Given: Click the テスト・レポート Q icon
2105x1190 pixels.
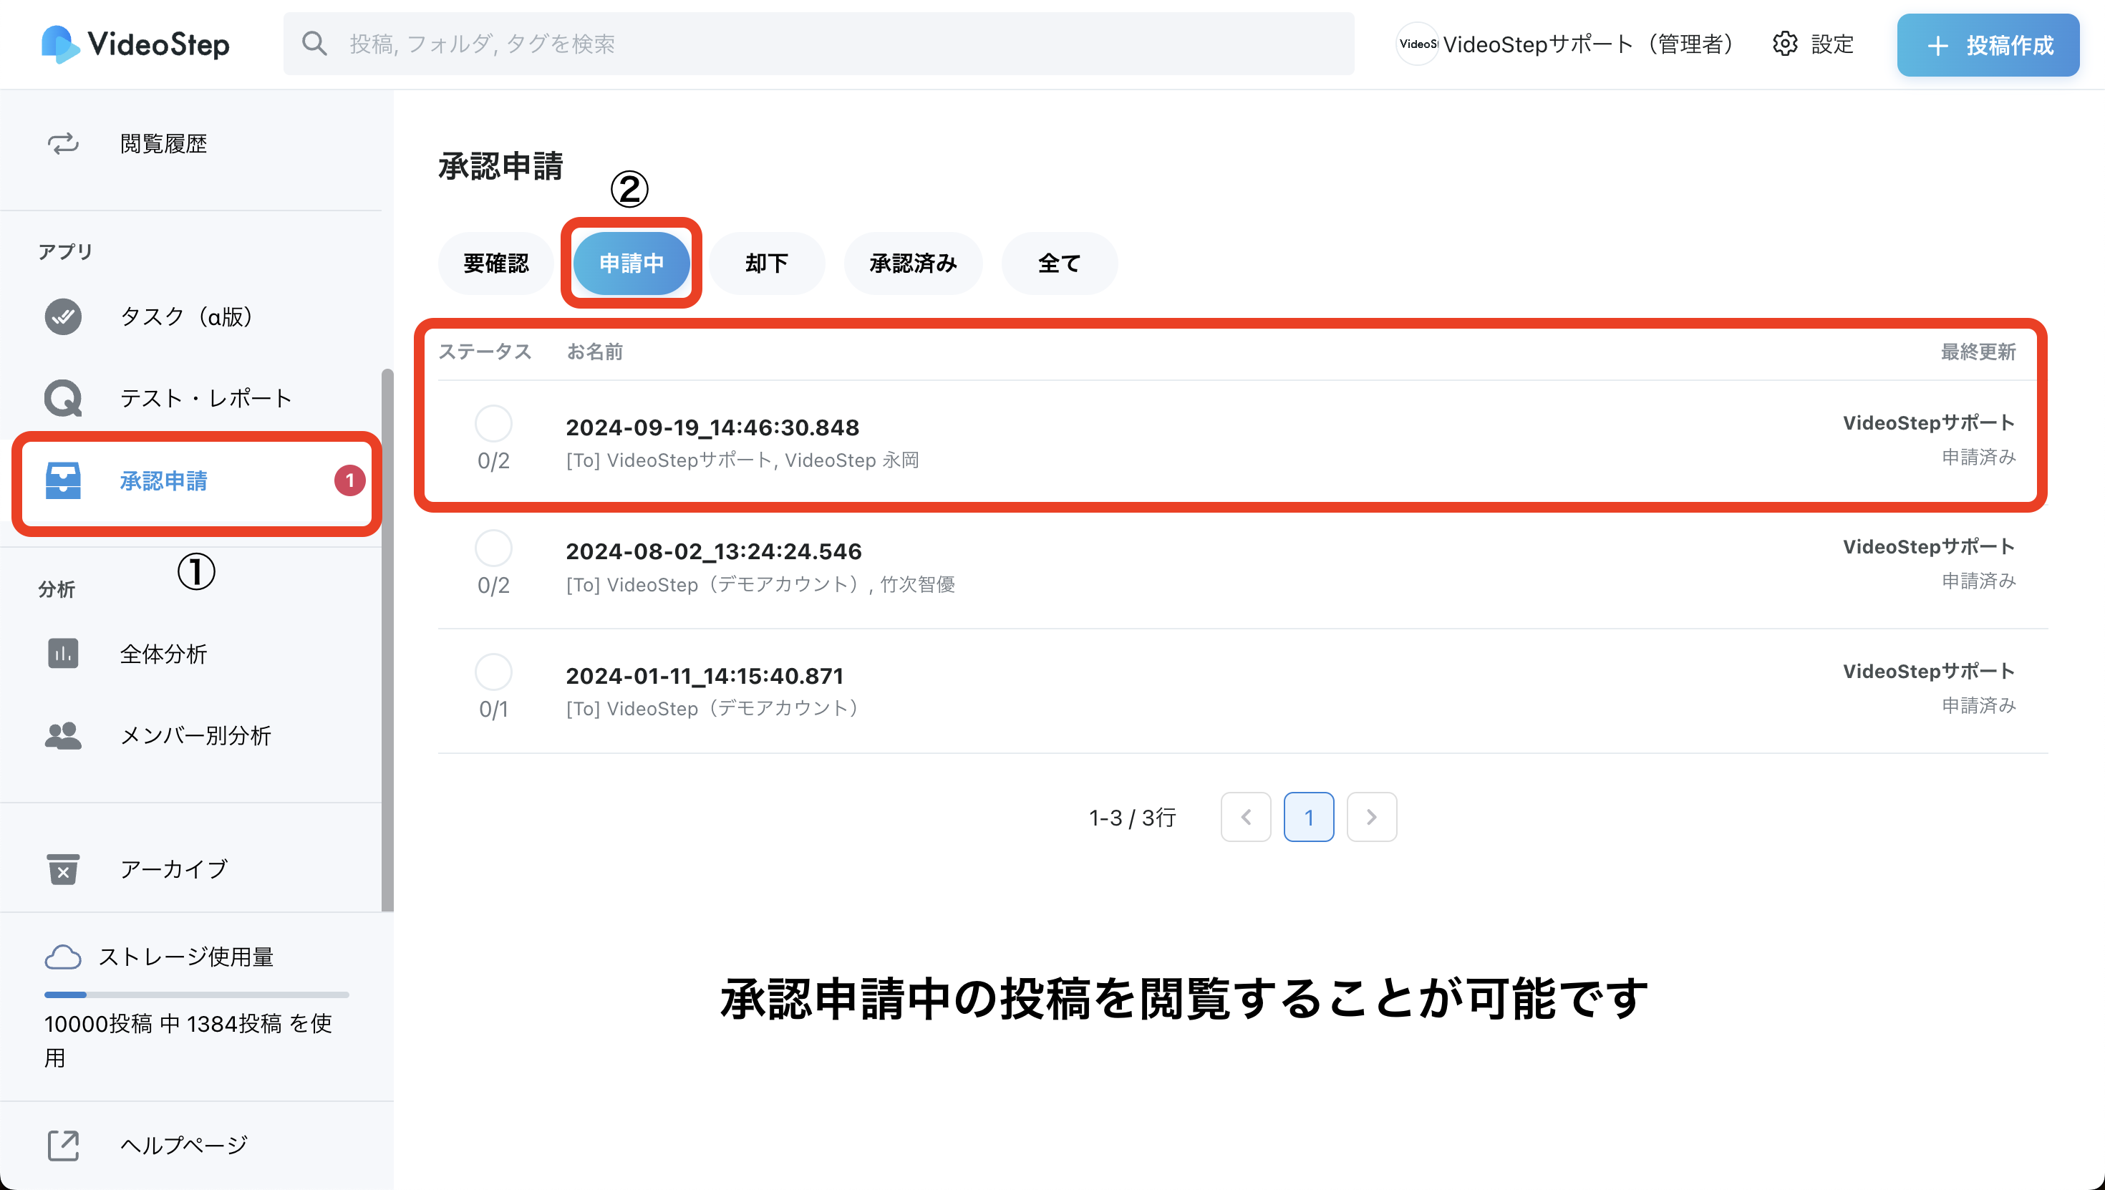Looking at the screenshot, I should (x=63, y=398).
